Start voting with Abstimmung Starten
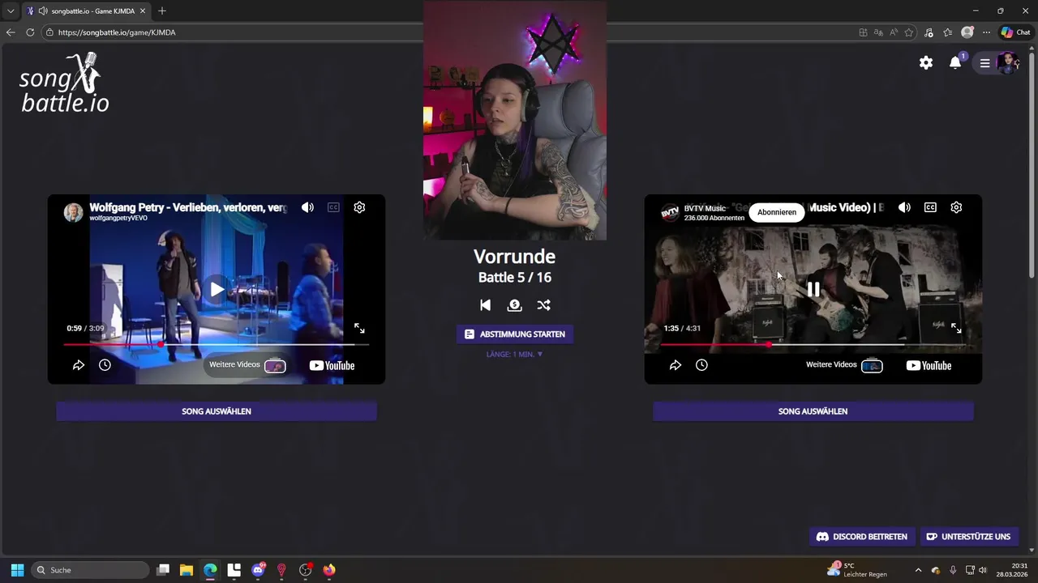1038x583 pixels. (x=515, y=334)
